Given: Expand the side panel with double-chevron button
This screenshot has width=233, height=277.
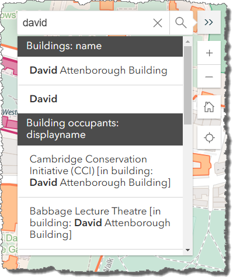Looking at the screenshot, I should coord(209,22).
